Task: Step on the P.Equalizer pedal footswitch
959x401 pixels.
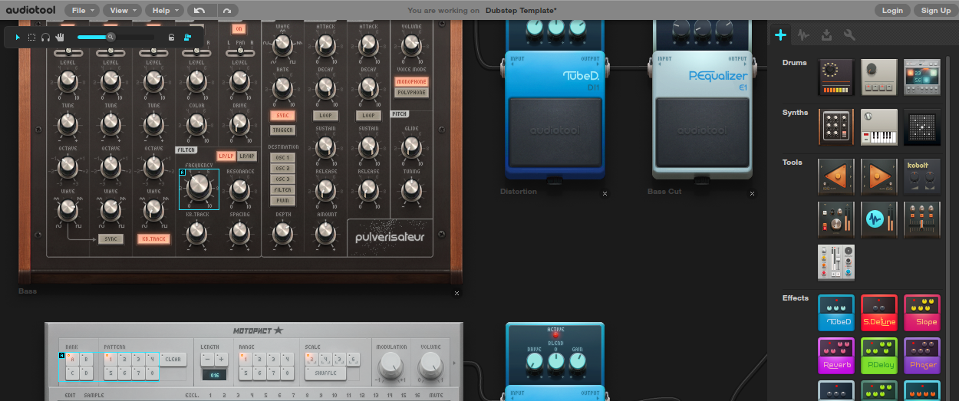Action: [x=704, y=132]
